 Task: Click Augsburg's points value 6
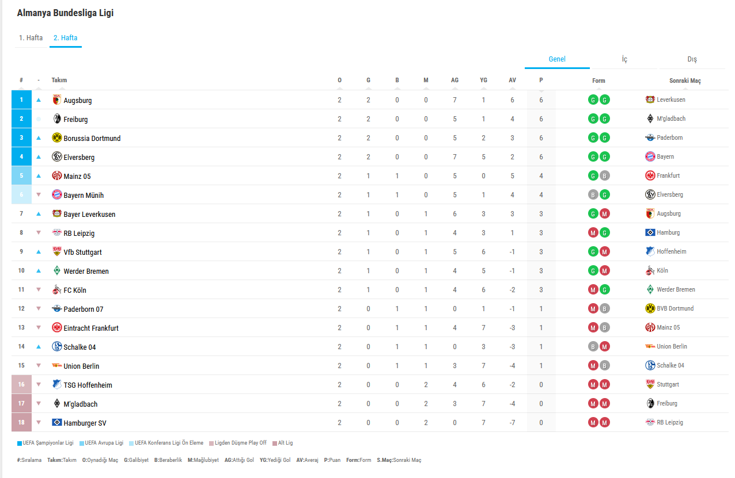click(541, 100)
